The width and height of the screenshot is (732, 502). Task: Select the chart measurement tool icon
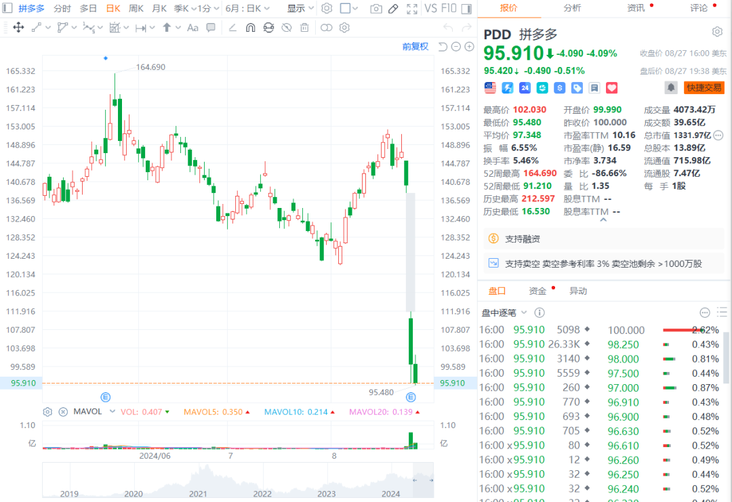pyautogui.click(x=115, y=28)
